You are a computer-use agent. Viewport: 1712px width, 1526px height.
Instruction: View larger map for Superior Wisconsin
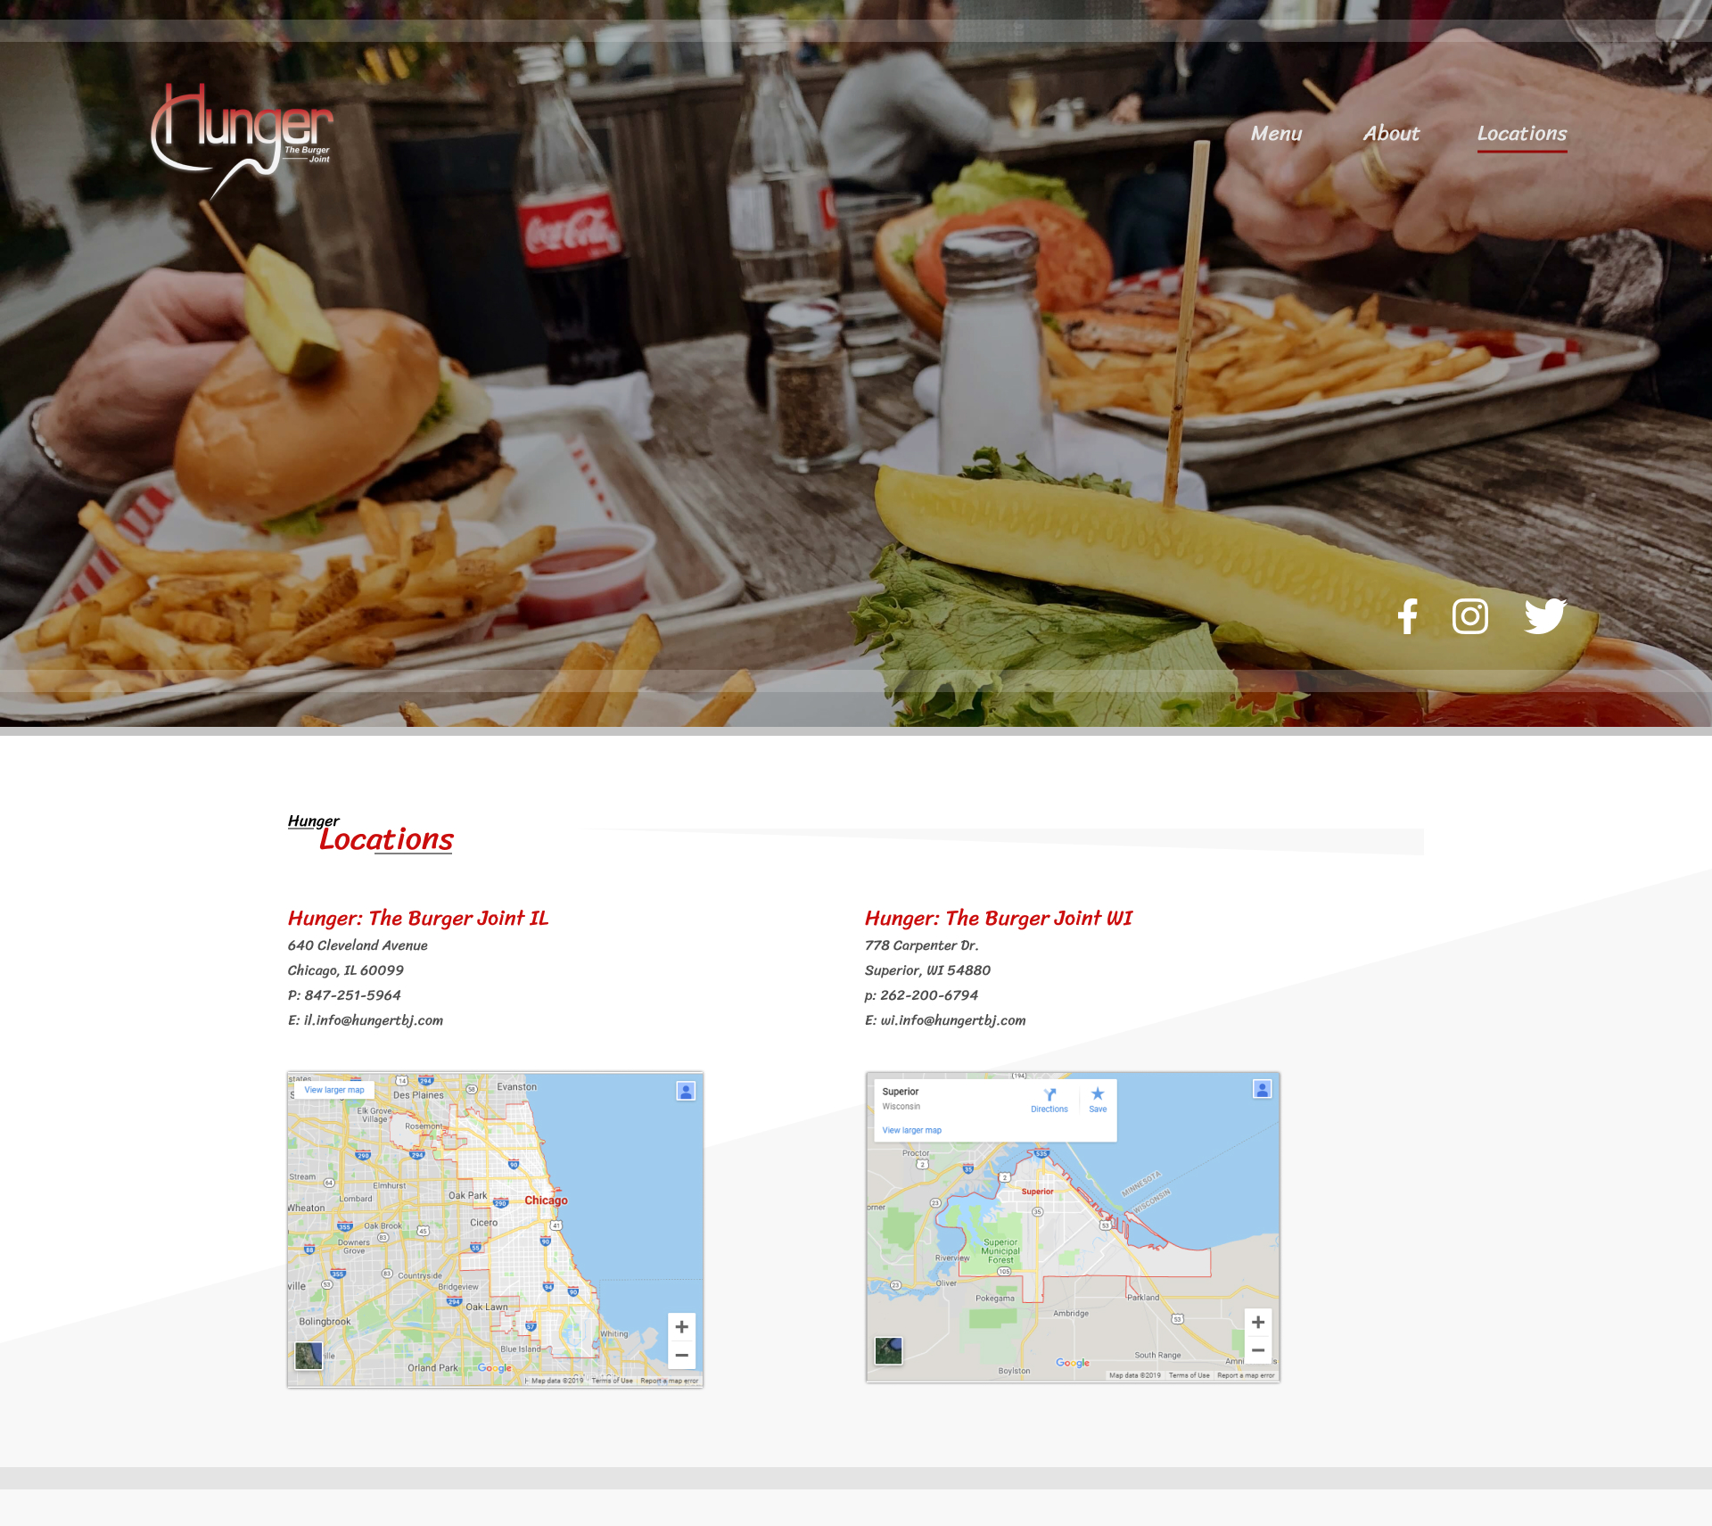coord(911,1130)
